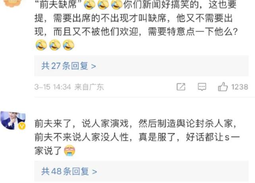This screenshot has height=183, width=255.
Task: Like the comment with 1238 likes
Action: pos(222,87)
